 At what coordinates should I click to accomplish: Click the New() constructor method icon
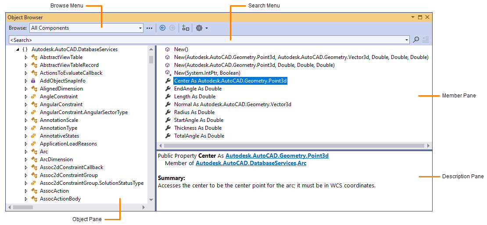[168, 49]
